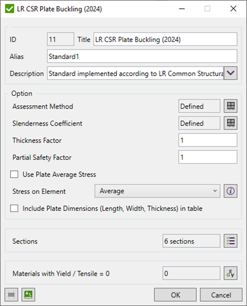
Task: Open the Sections checklist icon
Action: tap(230, 241)
